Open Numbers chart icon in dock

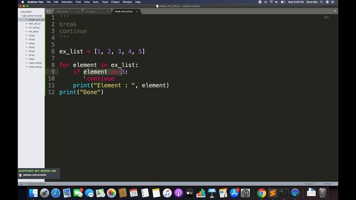tap(201, 193)
